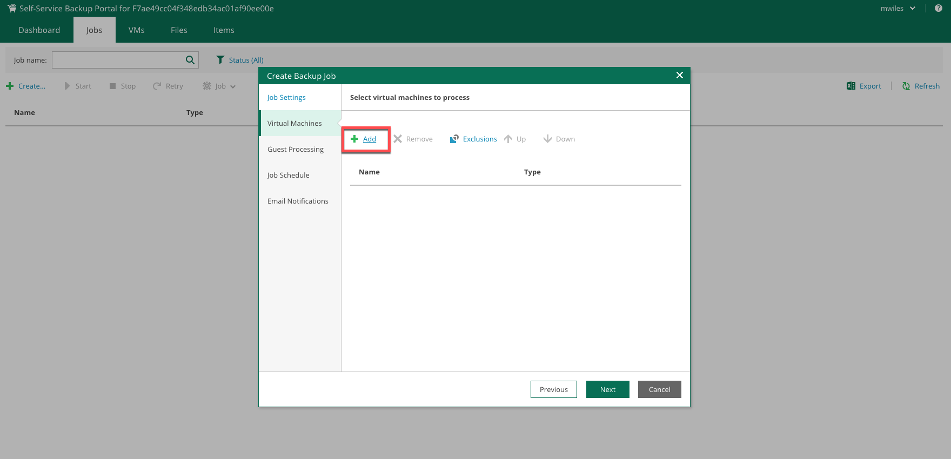Go to Guest Processing step
This screenshot has width=951, height=459.
(296, 149)
